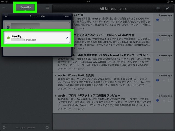Viewport: 175px width, 131px height.
Task: Mark all items read checkmark button
Action: pos(167,8)
